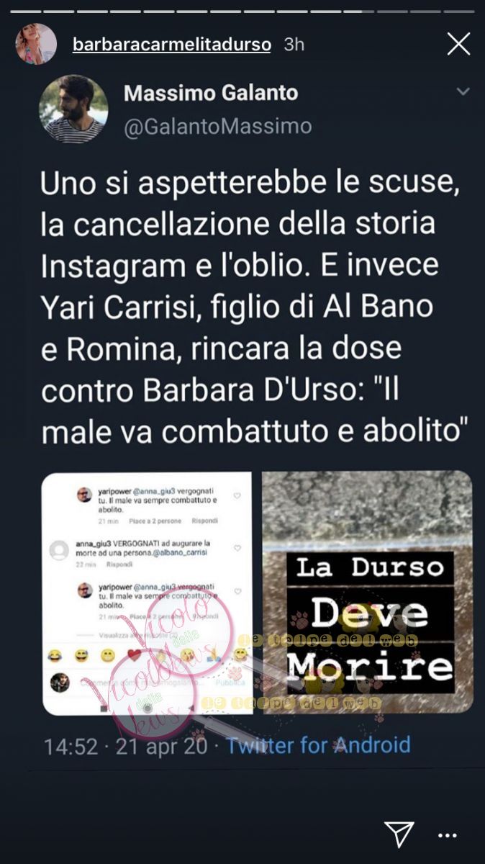485x864 pixels.
Task: Tap the @GalantoMassimo handle
Action: click(x=218, y=127)
